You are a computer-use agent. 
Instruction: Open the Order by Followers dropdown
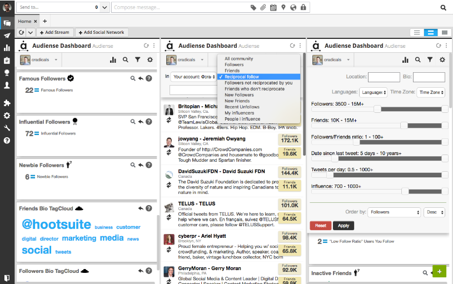tap(395, 212)
